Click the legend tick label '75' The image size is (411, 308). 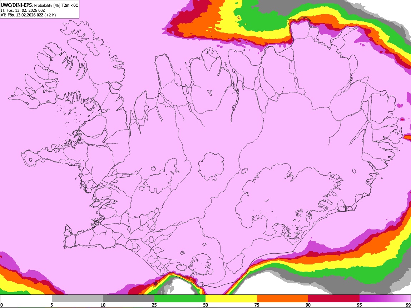coord(257,305)
